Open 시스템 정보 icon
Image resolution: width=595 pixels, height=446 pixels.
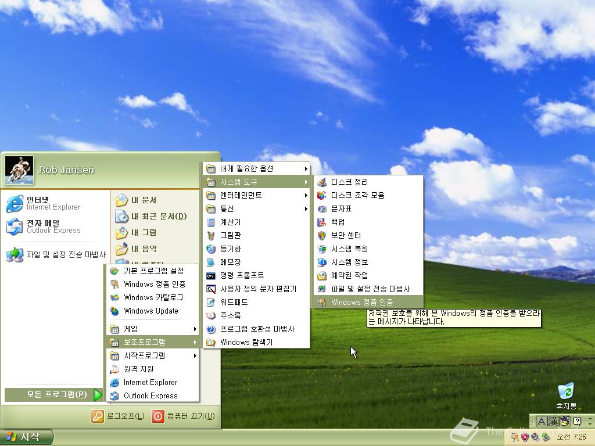click(x=322, y=262)
